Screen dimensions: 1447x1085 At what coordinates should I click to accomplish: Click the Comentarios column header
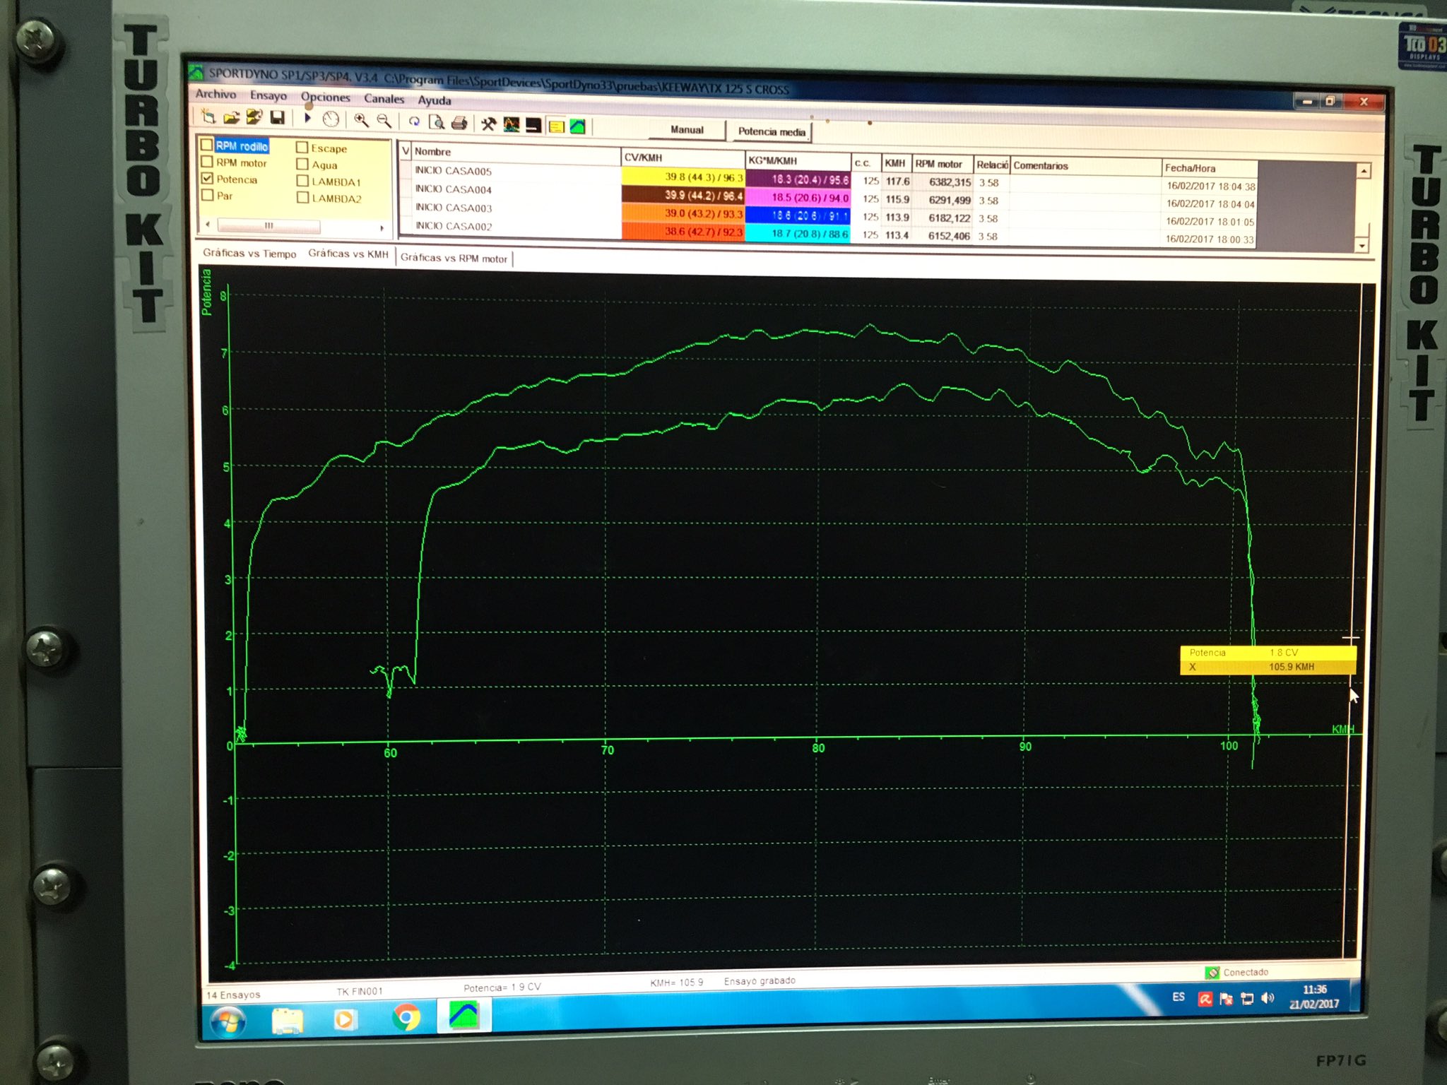1086,166
